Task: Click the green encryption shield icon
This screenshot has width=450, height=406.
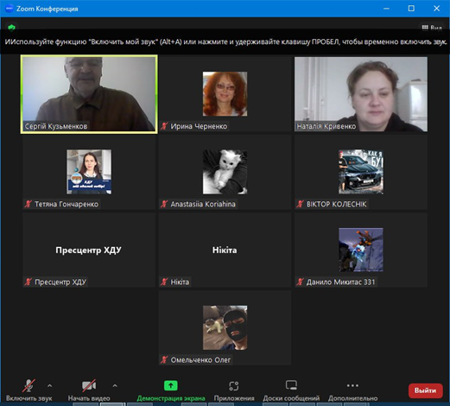Action: (11, 28)
